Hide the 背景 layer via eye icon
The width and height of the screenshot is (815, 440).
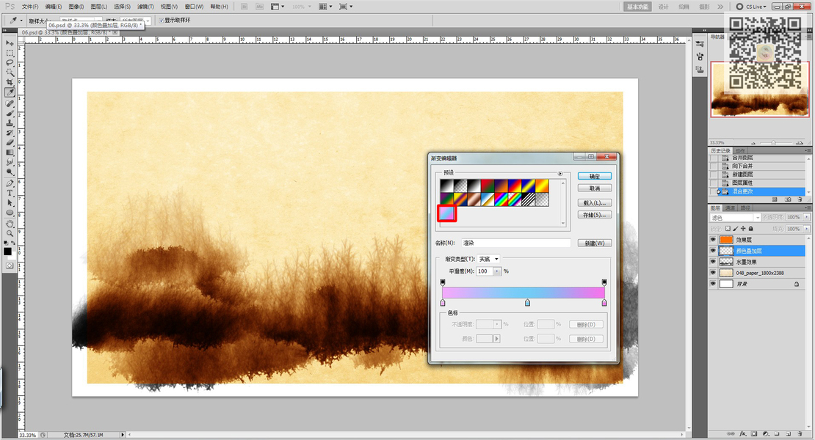pos(713,284)
